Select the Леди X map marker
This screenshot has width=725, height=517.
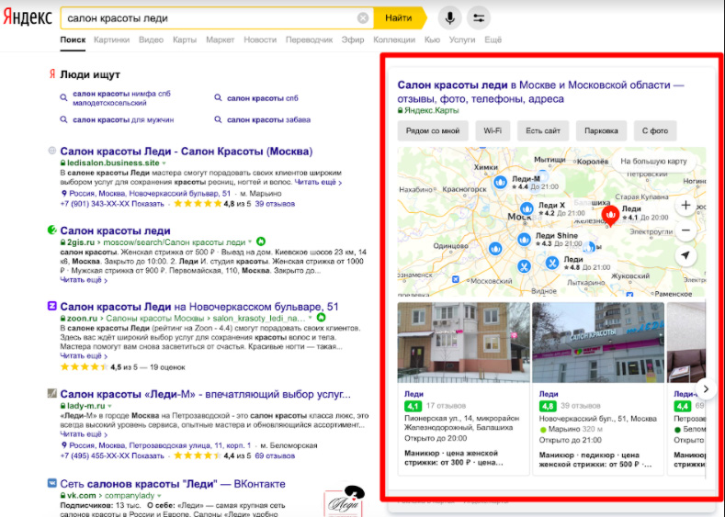coord(527,208)
